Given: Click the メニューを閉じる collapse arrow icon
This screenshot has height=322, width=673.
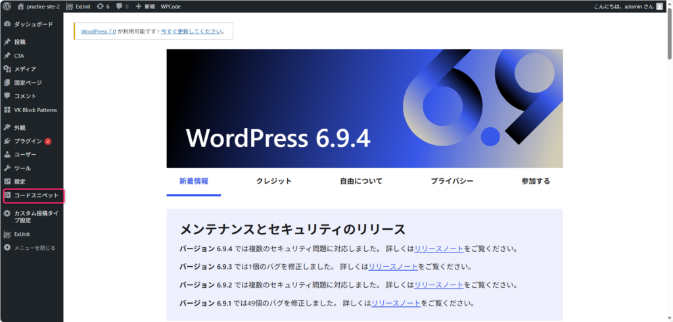Looking at the screenshot, I should [x=7, y=247].
